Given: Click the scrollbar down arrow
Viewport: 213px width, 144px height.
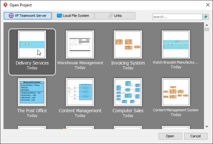Looking at the screenshot, I should tap(207, 127).
